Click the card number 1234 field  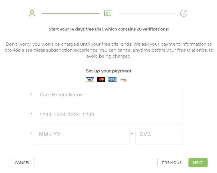(x=108, y=116)
